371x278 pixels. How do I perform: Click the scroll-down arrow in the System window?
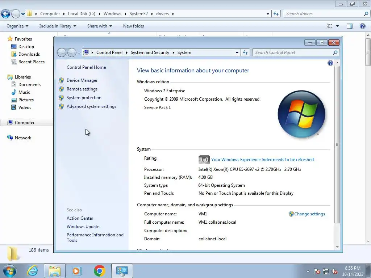(337, 247)
